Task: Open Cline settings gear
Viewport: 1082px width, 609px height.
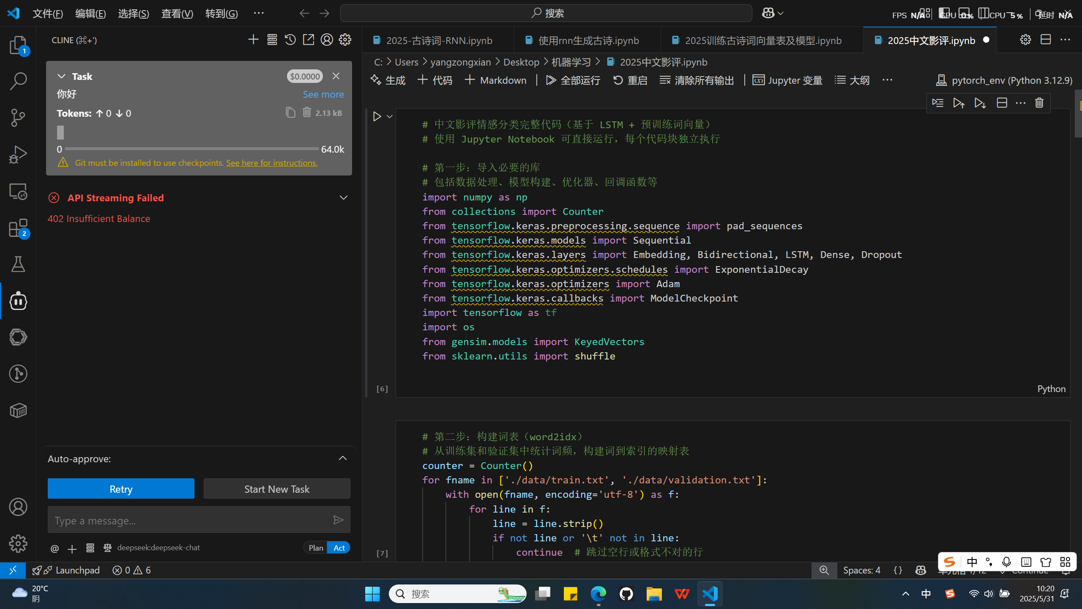Action: click(x=345, y=40)
